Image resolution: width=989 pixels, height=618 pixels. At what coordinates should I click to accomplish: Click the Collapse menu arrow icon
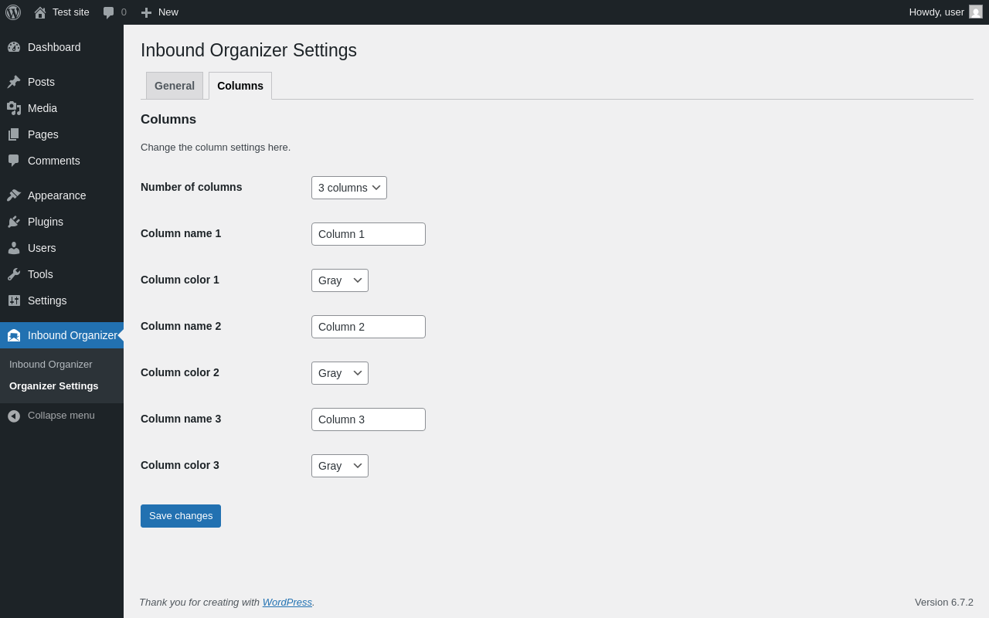click(x=14, y=416)
